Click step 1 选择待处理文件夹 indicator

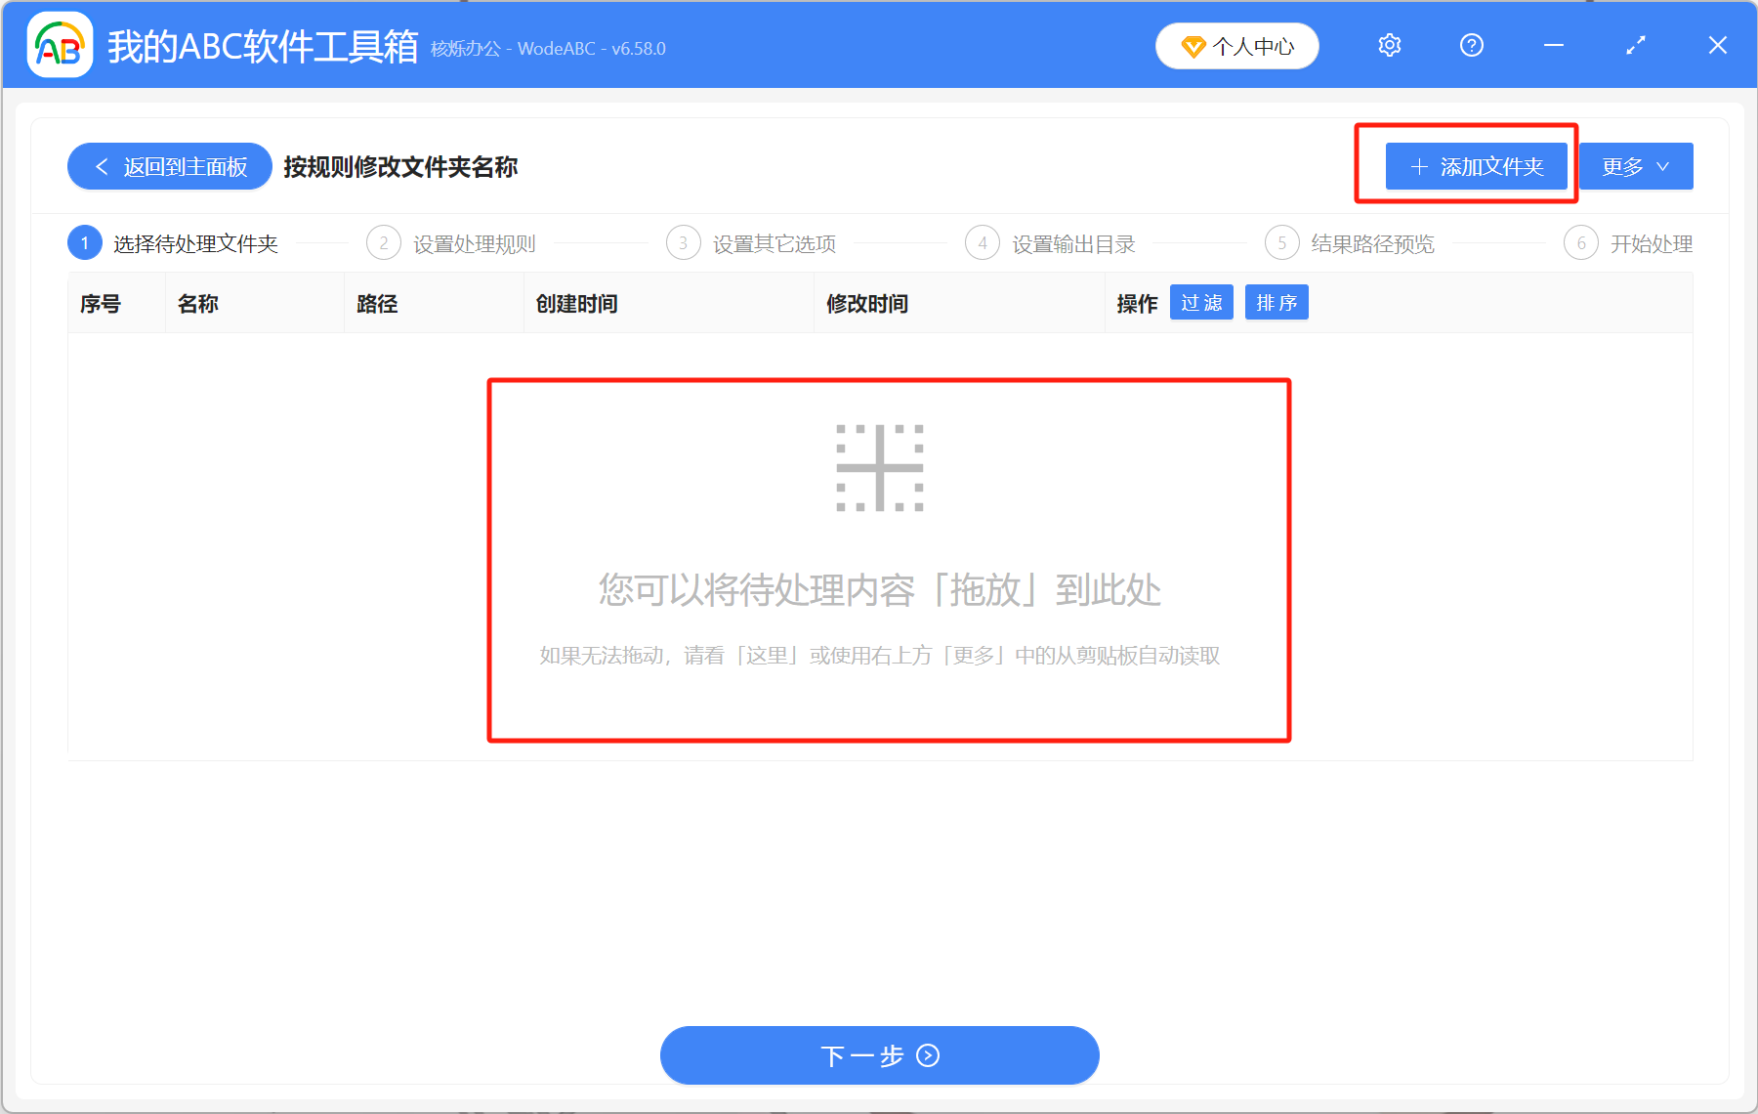click(x=84, y=242)
